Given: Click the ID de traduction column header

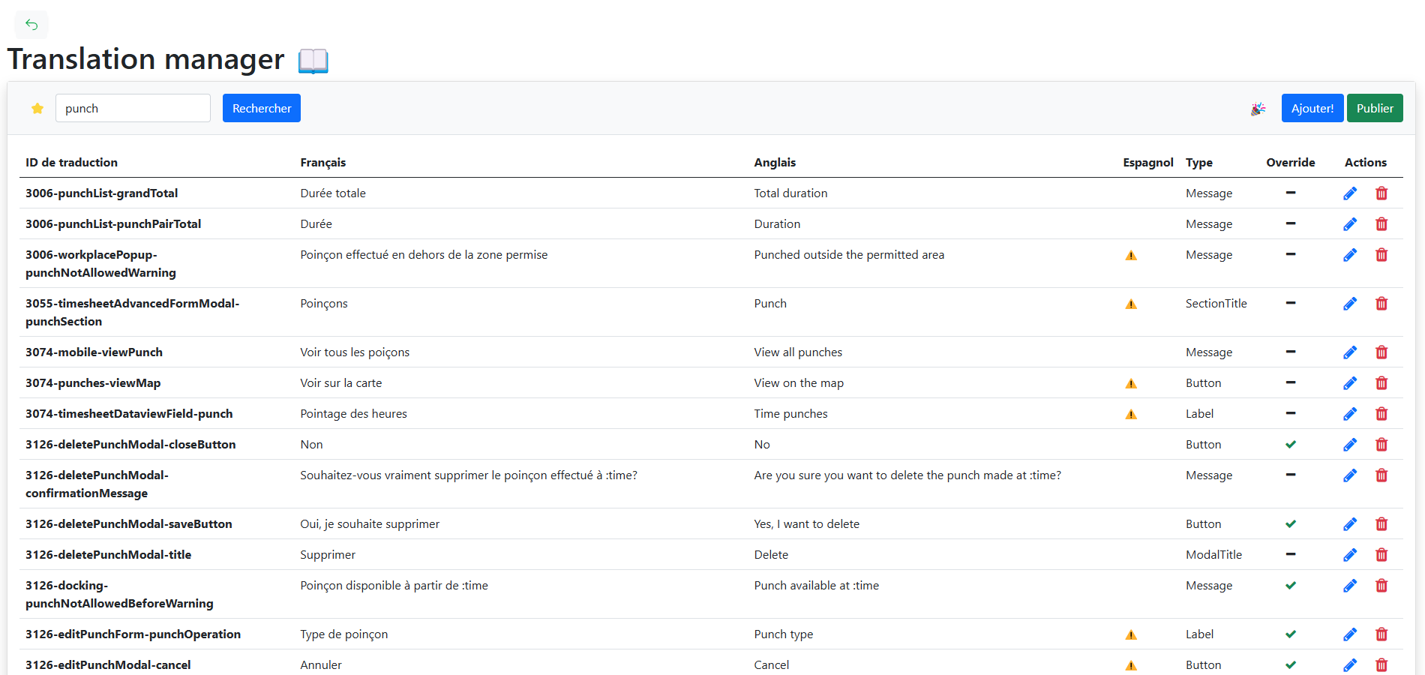Looking at the screenshot, I should point(71,163).
